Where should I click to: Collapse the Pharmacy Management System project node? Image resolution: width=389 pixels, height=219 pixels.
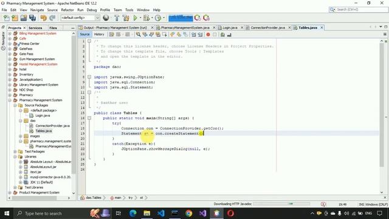click(10, 100)
